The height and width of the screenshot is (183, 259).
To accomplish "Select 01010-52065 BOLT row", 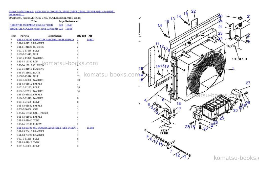I will click(45, 146).
